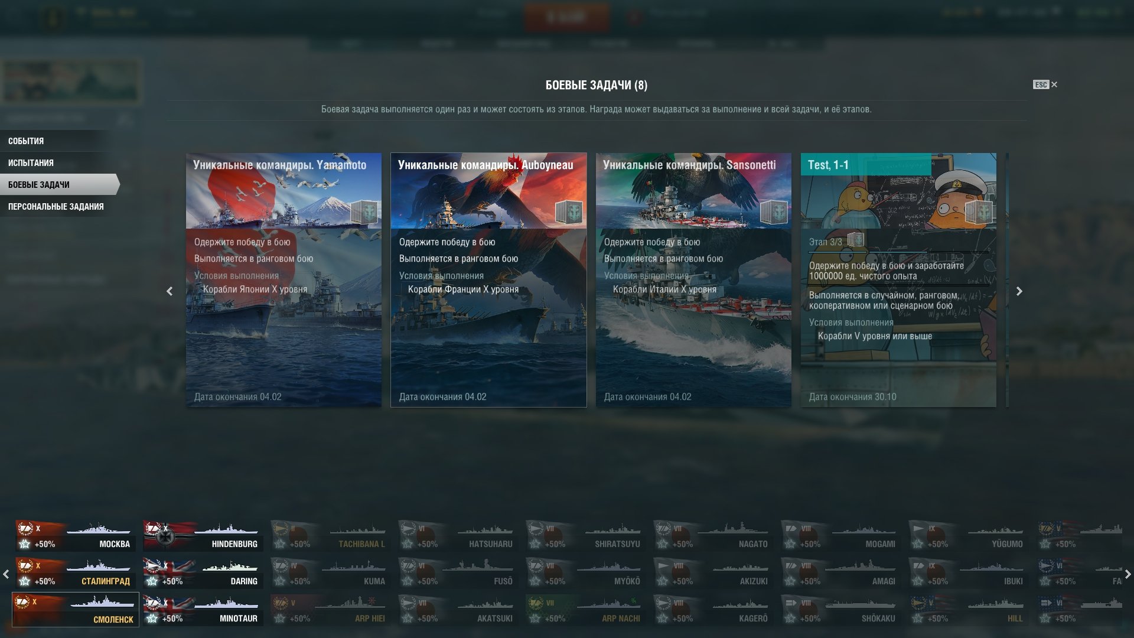This screenshot has width=1134, height=638.
Task: Select the ARP Nachi ship
Action: pyautogui.click(x=586, y=610)
